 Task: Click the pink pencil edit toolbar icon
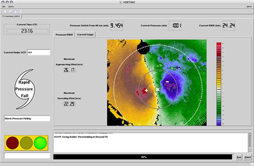pyautogui.click(x=10, y=11)
